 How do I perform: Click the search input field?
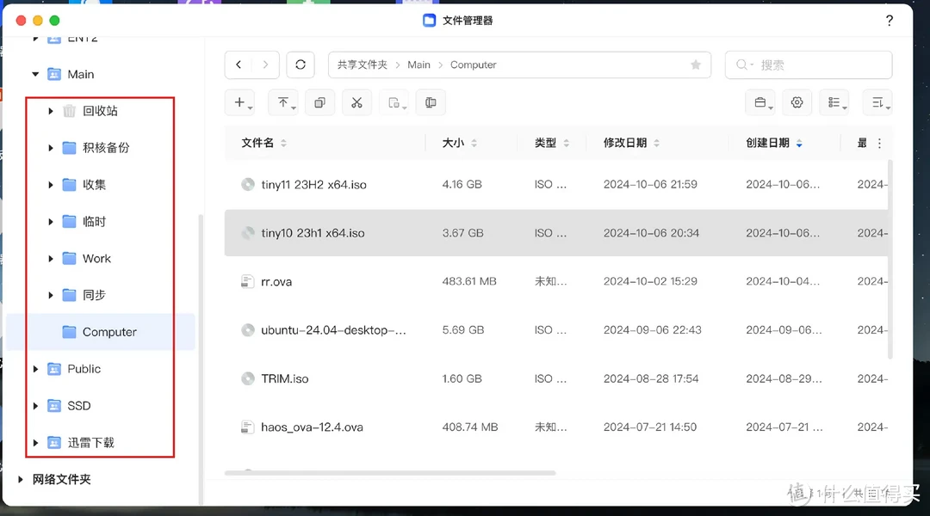[809, 64]
